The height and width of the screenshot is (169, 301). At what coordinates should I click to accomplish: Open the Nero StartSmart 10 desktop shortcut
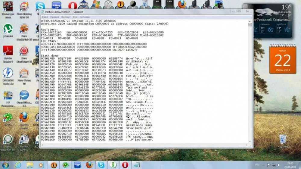coord(24,54)
